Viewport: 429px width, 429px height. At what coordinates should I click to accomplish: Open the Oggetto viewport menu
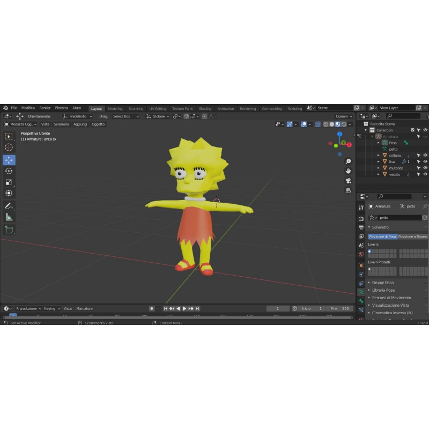[98, 124]
